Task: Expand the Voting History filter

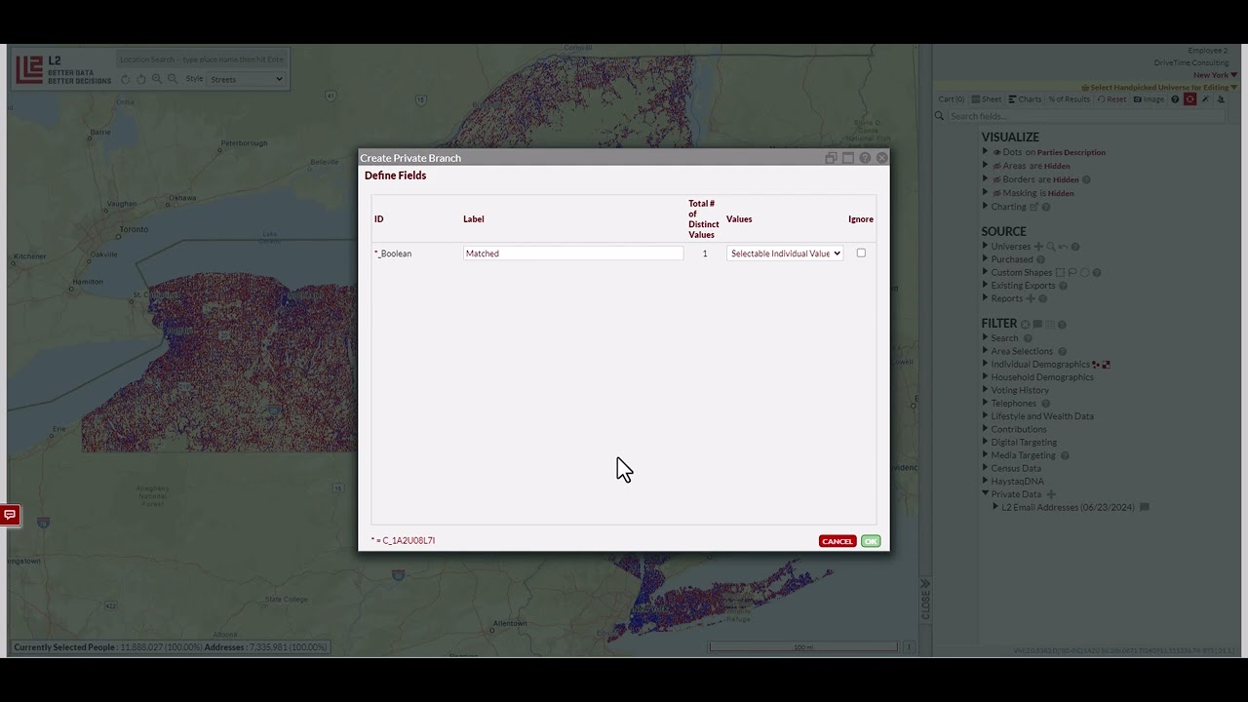Action: tap(985, 389)
